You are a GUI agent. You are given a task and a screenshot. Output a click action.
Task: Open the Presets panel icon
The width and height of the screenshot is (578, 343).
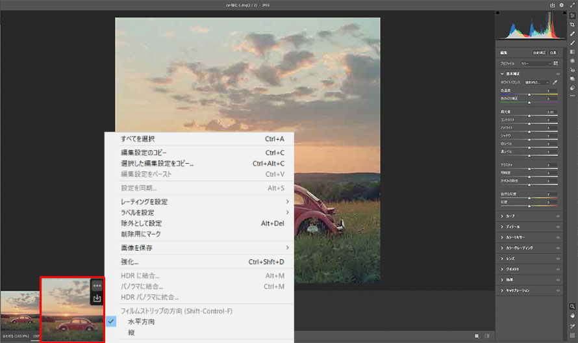tap(572, 88)
